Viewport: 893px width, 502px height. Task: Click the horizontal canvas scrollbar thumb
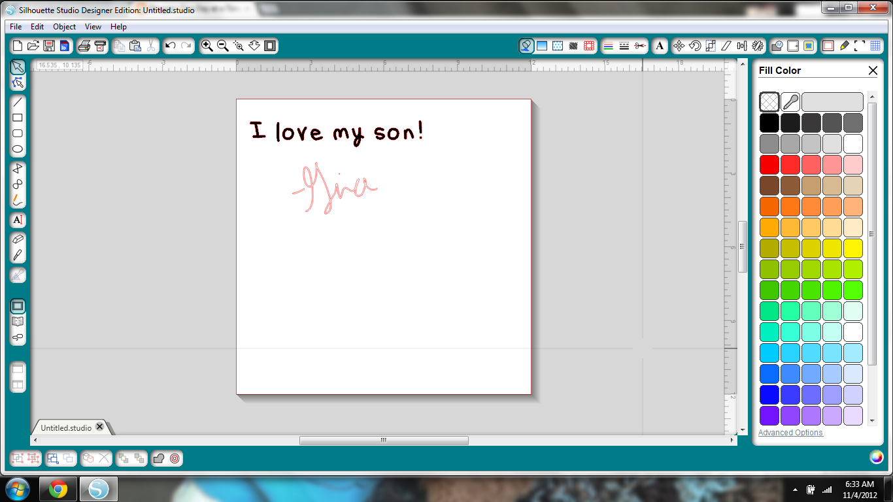click(x=384, y=441)
